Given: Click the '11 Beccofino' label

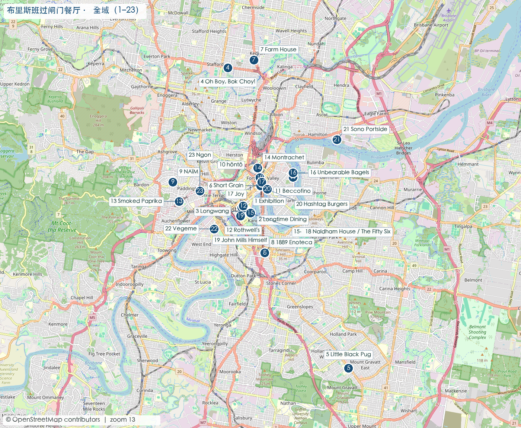Looking at the screenshot, I should (x=293, y=191).
